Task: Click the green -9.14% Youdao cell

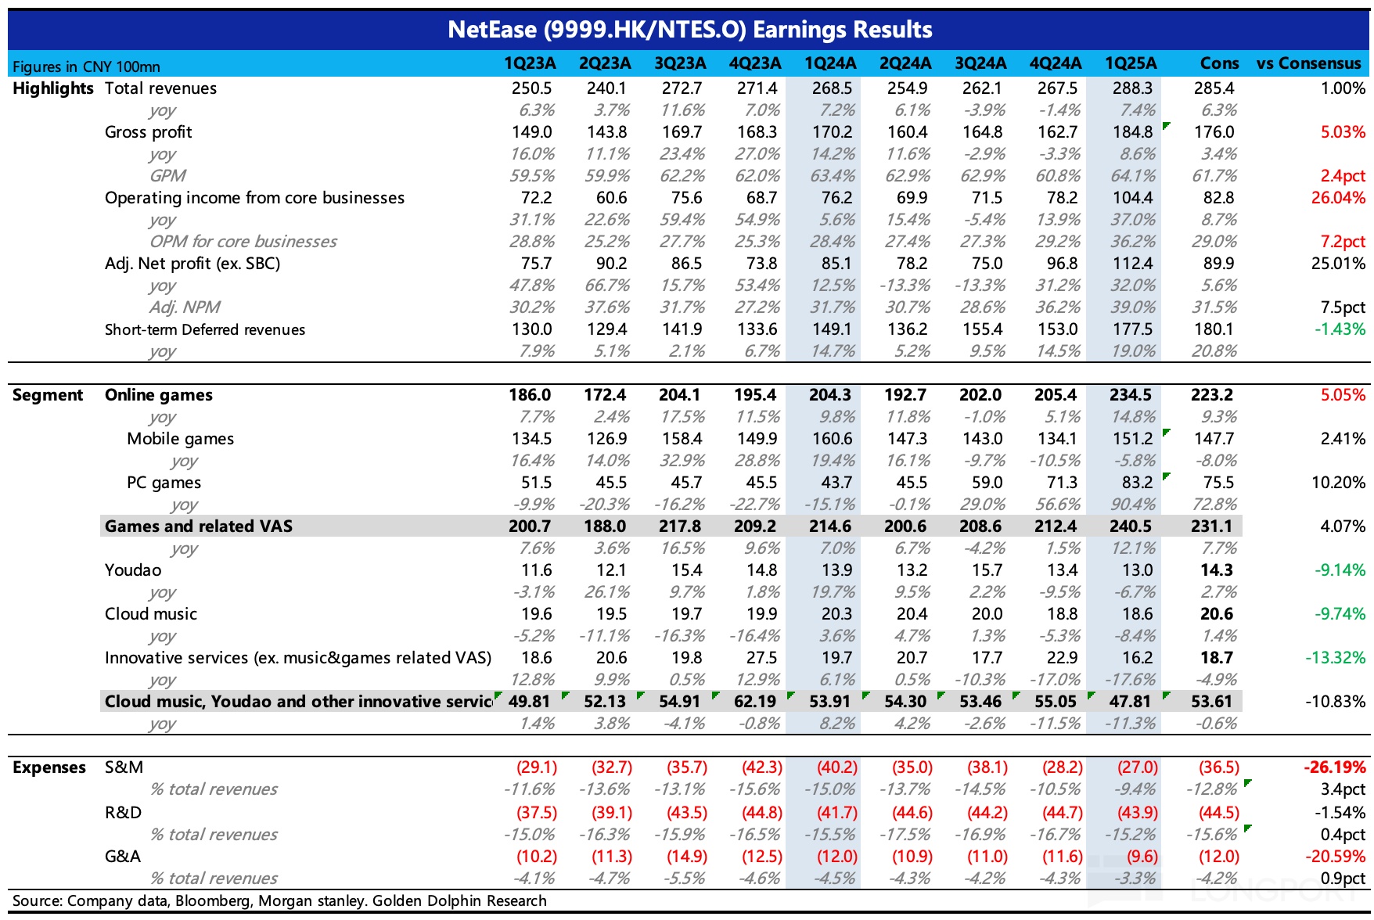Action: coord(1340,570)
